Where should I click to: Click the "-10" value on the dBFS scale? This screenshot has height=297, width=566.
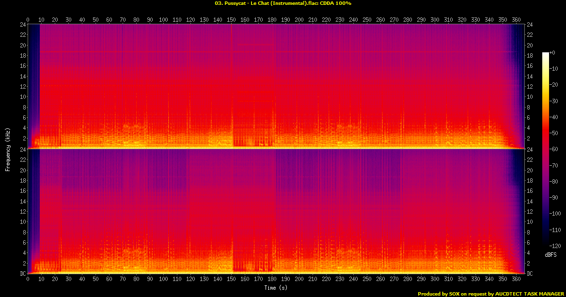point(554,69)
